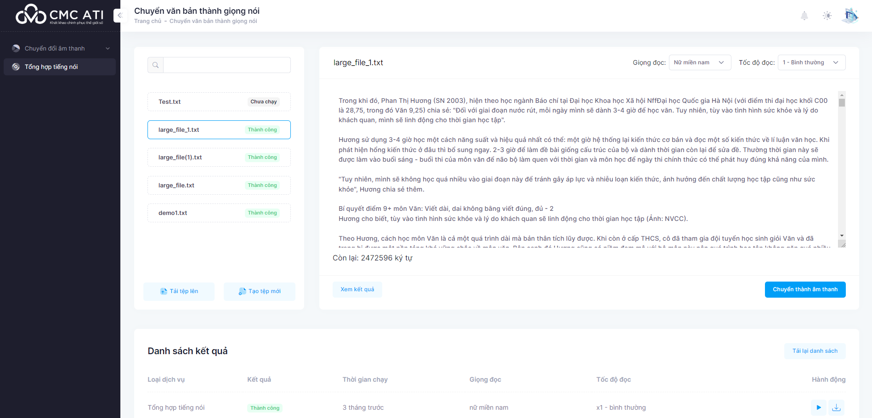Click the search magnifier icon
The width and height of the screenshot is (872, 418).
coord(156,65)
